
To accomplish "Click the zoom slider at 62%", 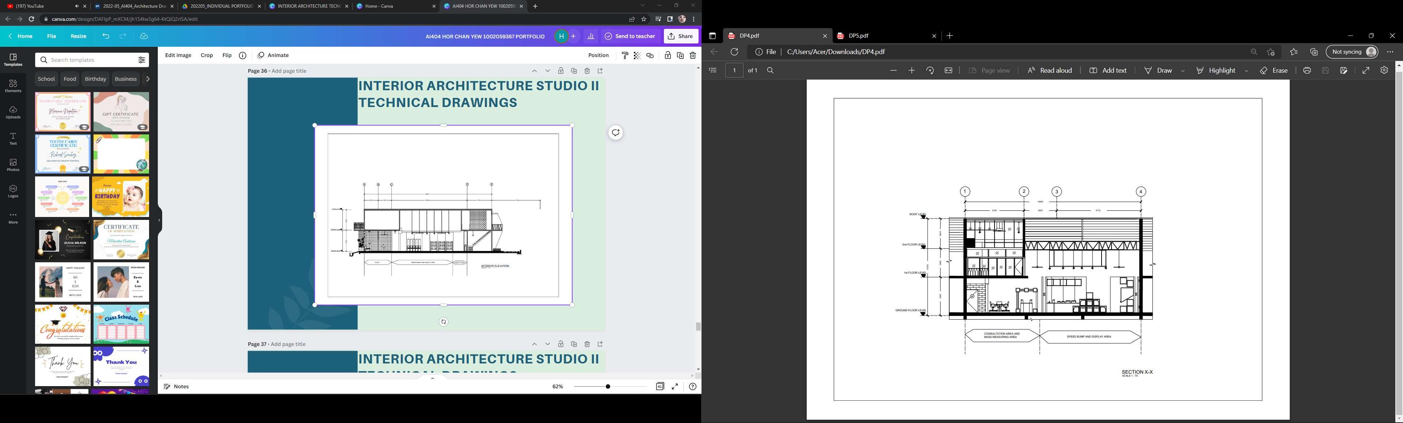I will [608, 386].
